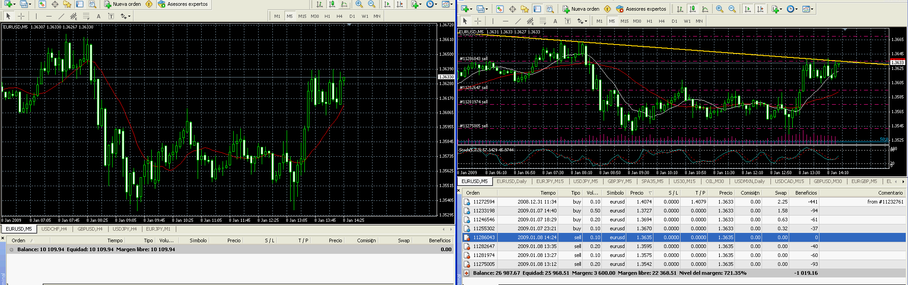Switch to GBPJPY,M5 chart tab

(620, 182)
